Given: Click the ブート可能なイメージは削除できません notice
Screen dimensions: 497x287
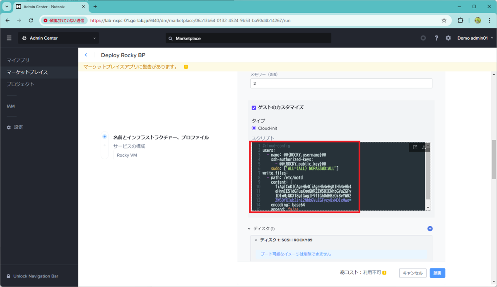Looking at the screenshot, I should [x=296, y=254].
